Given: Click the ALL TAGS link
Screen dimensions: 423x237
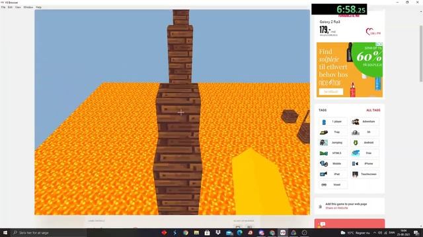Looking at the screenshot, I should pyautogui.click(x=373, y=110).
